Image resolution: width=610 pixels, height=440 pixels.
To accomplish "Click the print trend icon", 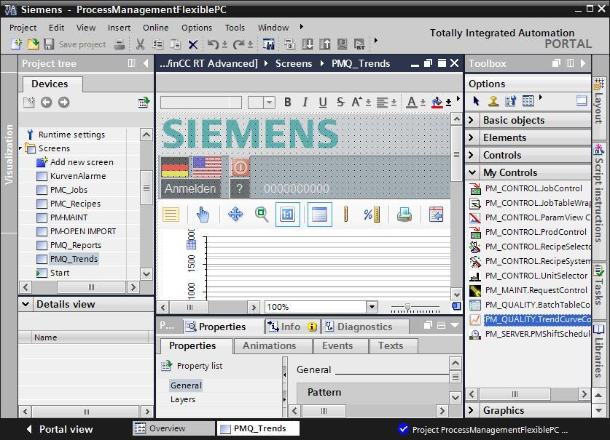I will coord(404,215).
